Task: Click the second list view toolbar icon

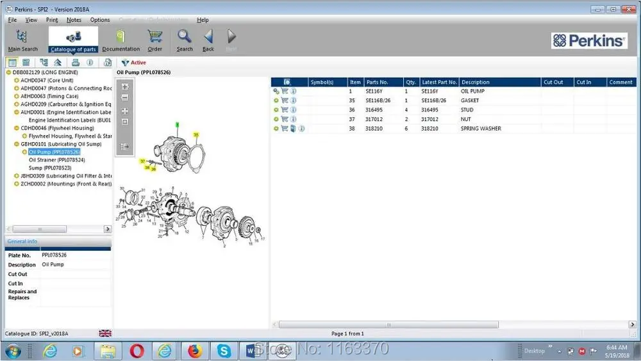Action: pos(26,63)
